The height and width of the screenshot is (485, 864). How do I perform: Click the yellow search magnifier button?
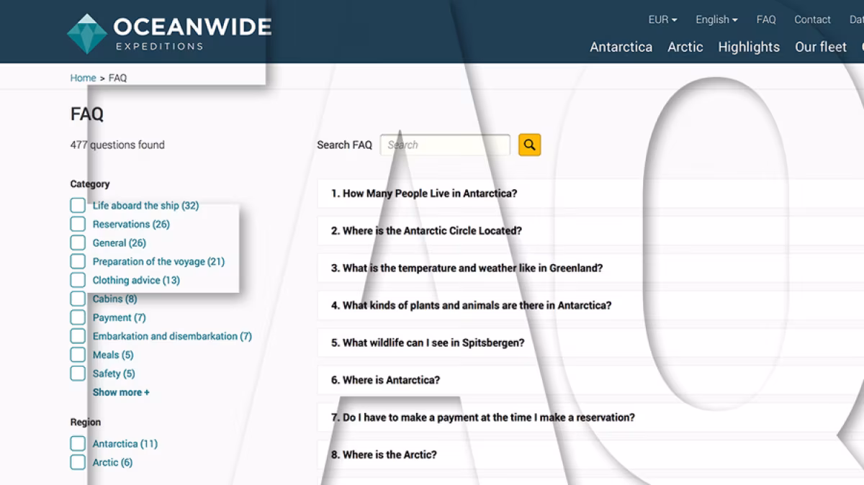click(529, 145)
